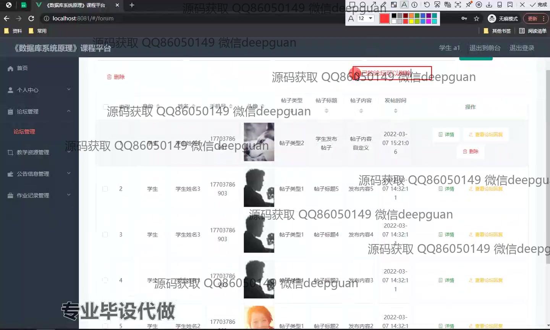550x330 pixels.
Task: Select the pencil drawing tool
Action: pos(383,5)
